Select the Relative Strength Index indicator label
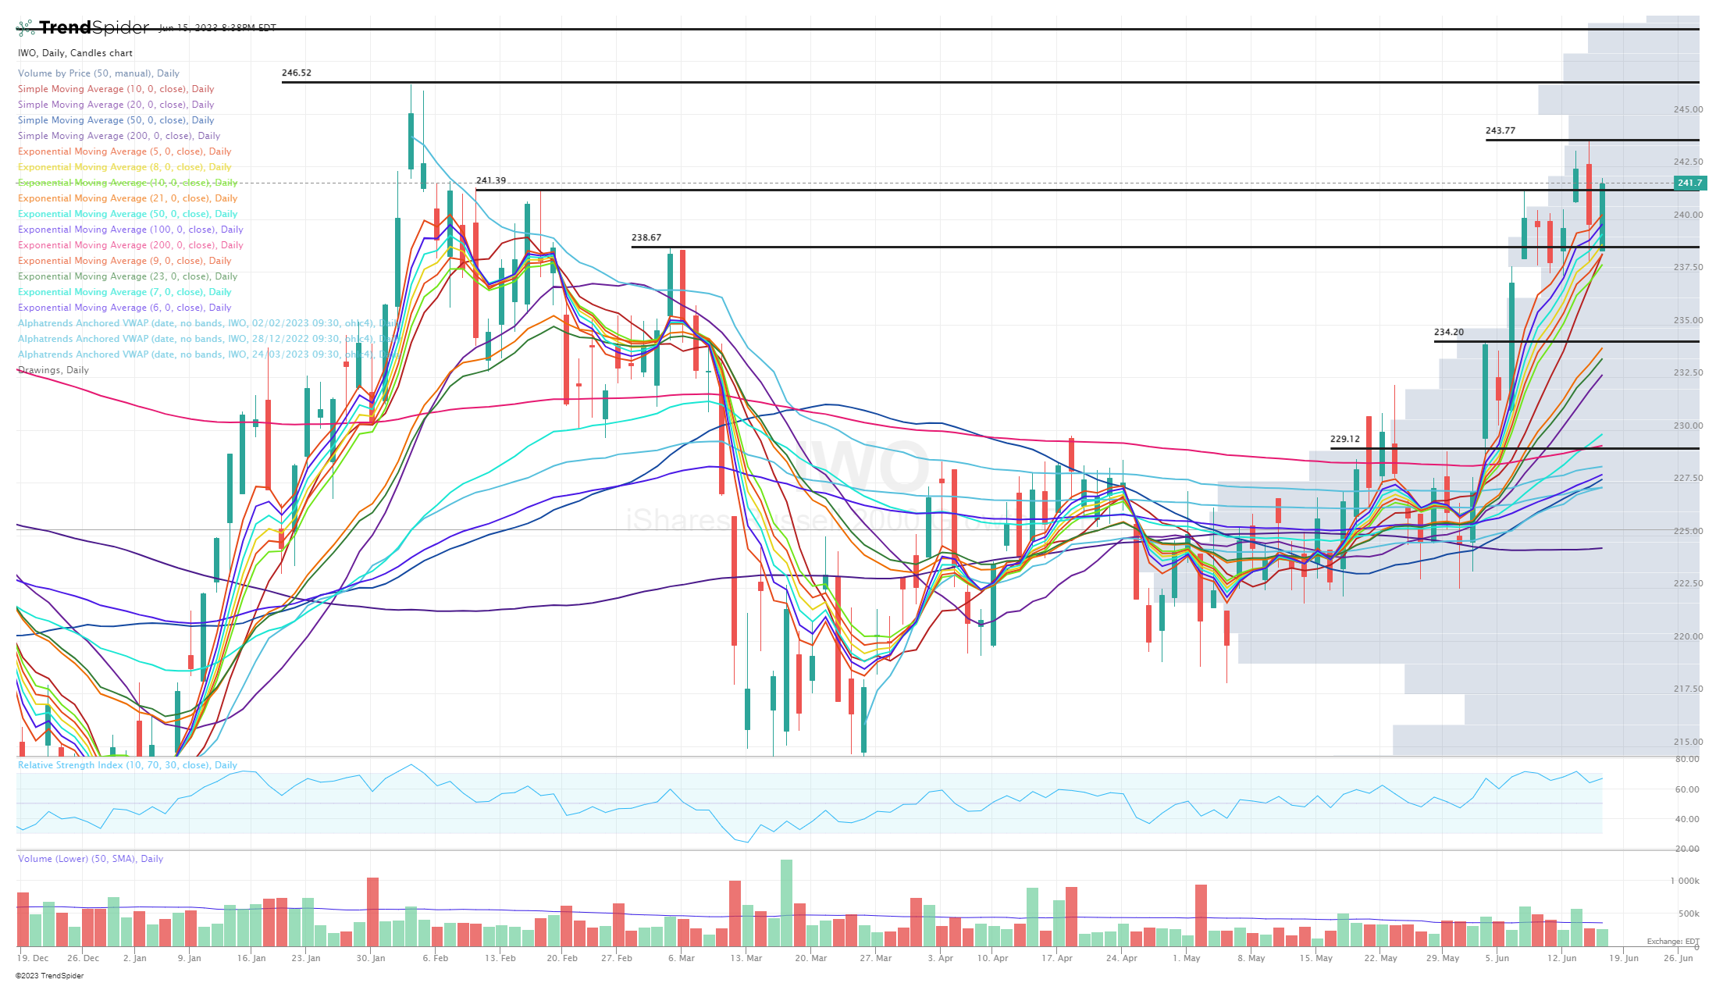 (x=127, y=765)
